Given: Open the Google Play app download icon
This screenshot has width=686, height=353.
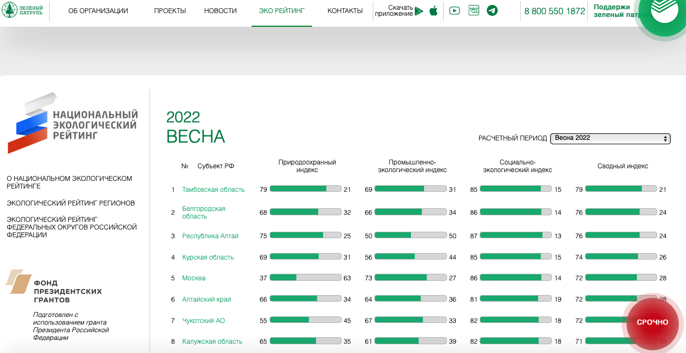Looking at the screenshot, I should pyautogui.click(x=419, y=11).
